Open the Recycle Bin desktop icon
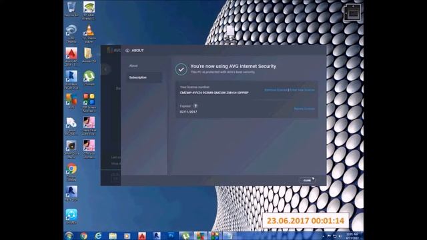 [71, 8]
